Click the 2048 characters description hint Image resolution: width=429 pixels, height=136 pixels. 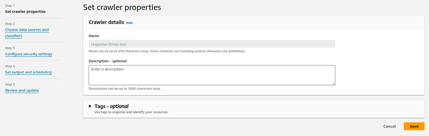(124, 89)
